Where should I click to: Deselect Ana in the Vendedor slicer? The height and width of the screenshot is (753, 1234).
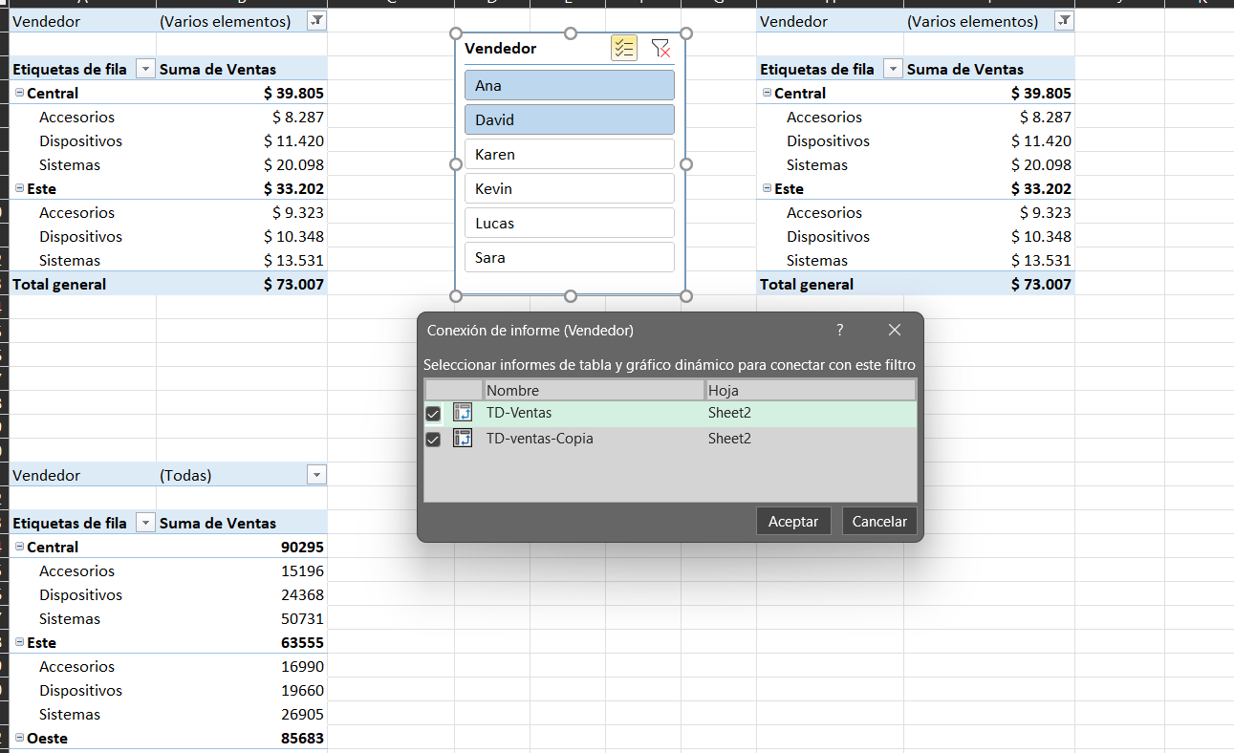(570, 85)
